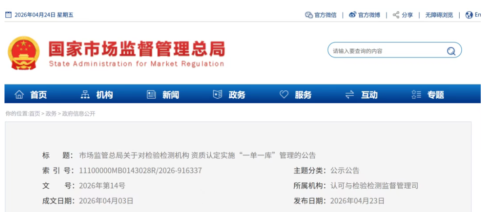Open the 互动 navigation menu
Screen dimensions: 483x212
(369, 95)
